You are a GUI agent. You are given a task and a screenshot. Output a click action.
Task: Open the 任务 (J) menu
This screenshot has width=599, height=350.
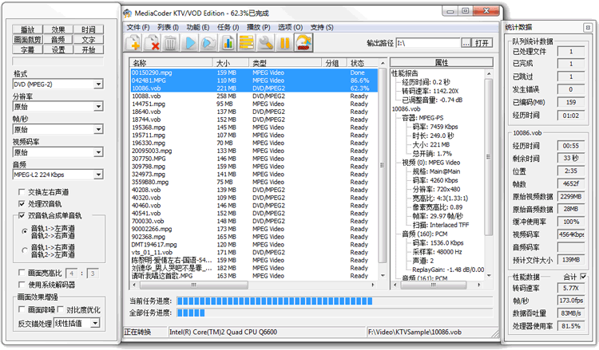coord(228,27)
